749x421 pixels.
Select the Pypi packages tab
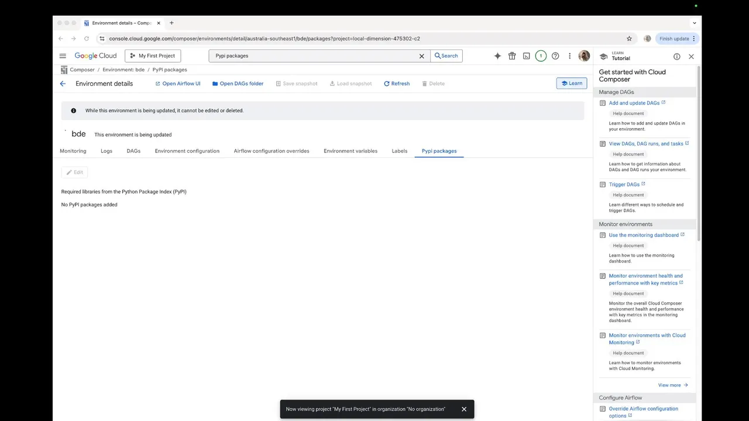439,151
